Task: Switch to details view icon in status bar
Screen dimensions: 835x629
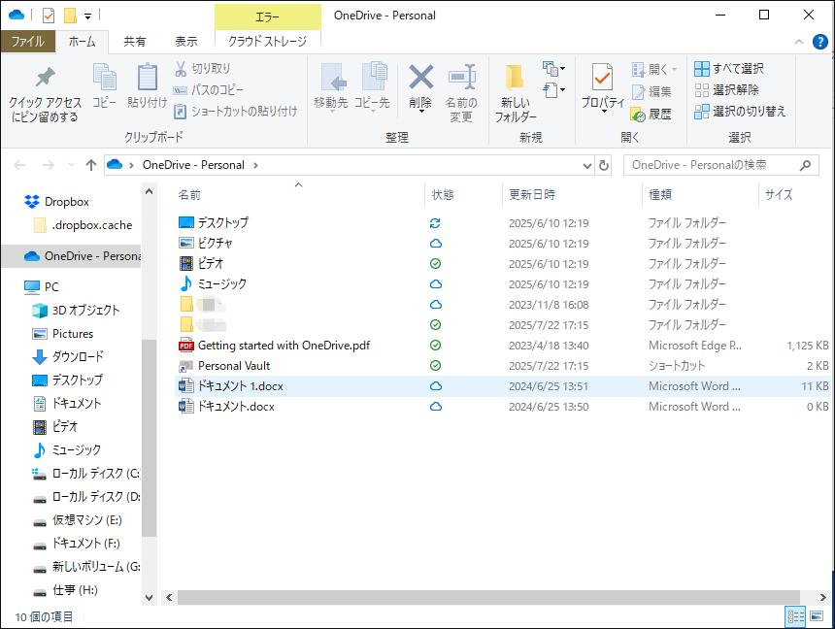Action: pos(796,616)
